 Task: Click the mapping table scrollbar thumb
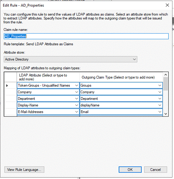coord(166,84)
